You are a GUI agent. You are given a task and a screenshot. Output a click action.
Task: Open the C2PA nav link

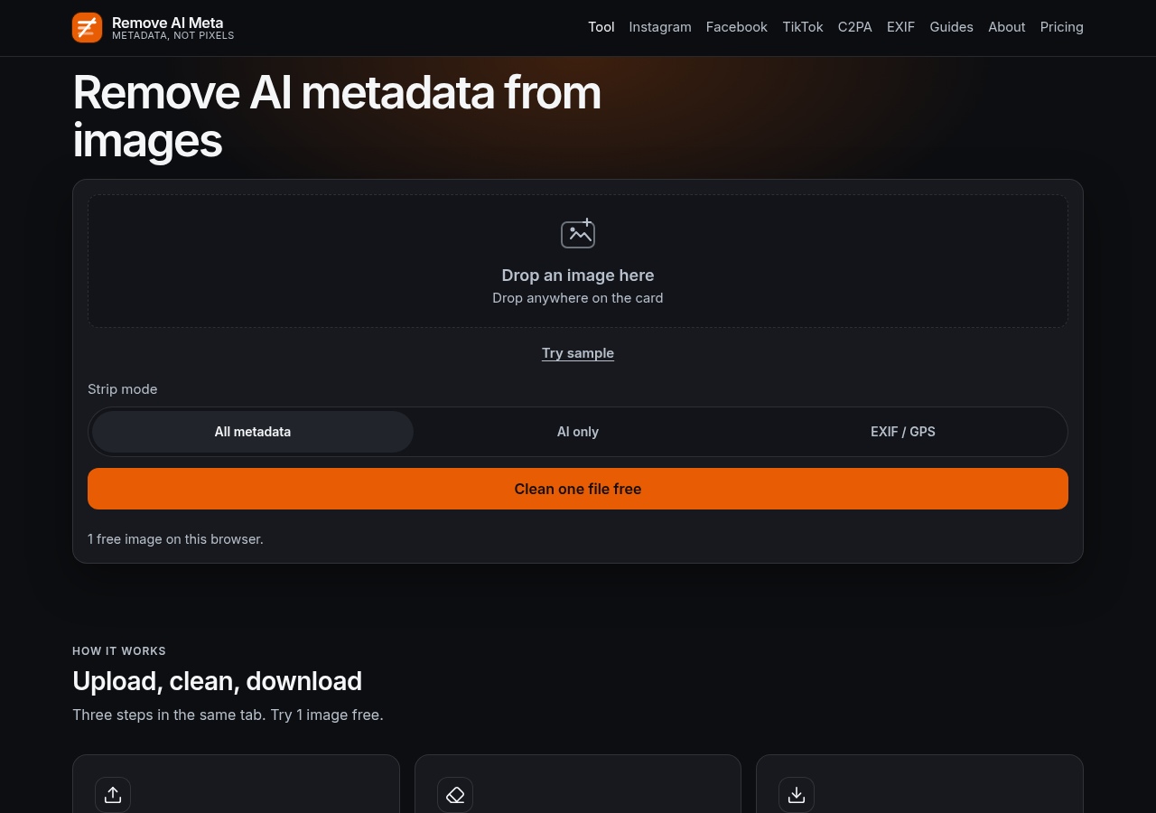click(x=855, y=27)
